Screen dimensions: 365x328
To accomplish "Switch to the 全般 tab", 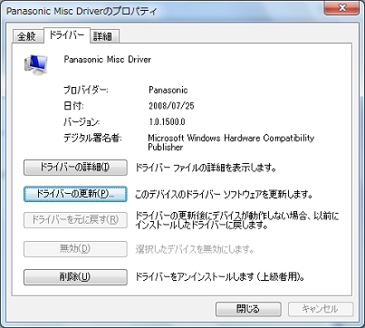I will (27, 36).
